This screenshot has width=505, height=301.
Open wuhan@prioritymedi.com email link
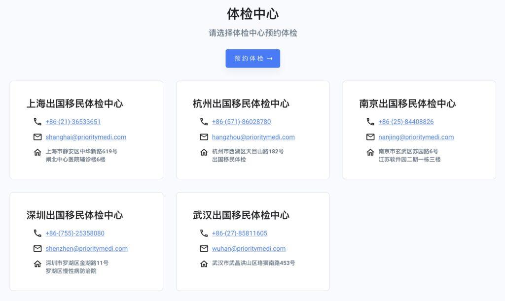pyautogui.click(x=249, y=249)
